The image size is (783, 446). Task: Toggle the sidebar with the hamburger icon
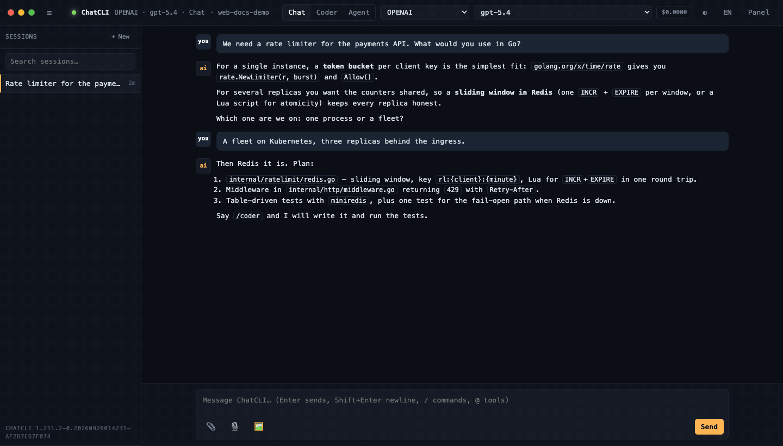(49, 13)
